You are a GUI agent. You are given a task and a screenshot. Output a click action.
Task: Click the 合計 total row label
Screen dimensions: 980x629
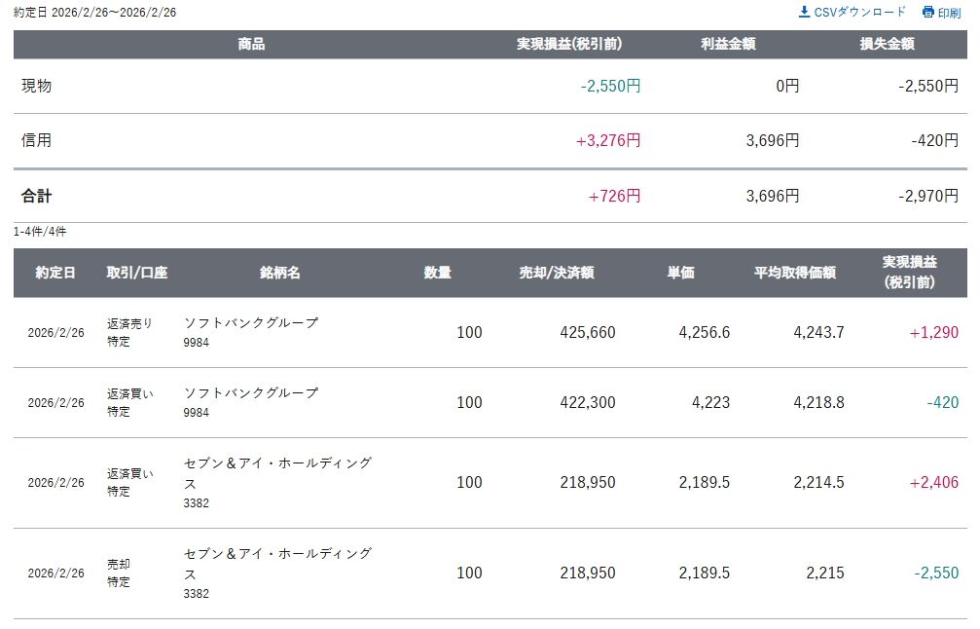[37, 196]
